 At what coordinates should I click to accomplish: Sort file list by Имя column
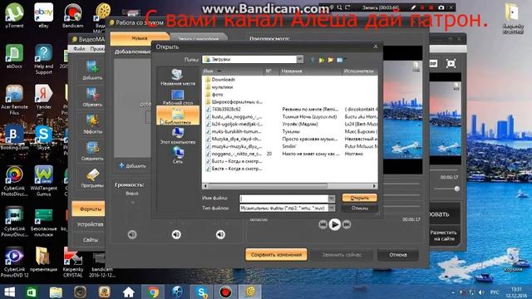point(233,71)
